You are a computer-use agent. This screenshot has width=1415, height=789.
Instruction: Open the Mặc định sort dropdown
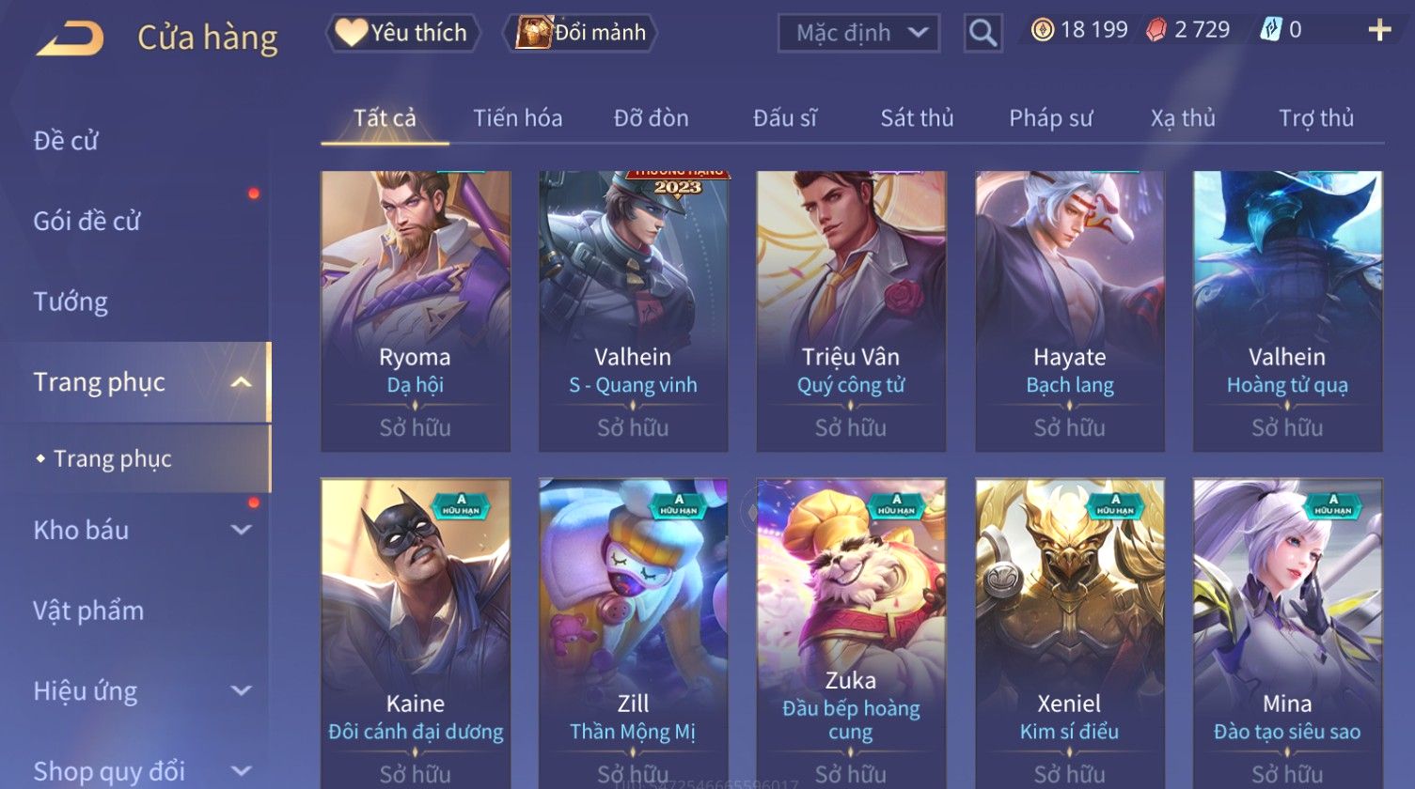pyautogui.click(x=858, y=33)
